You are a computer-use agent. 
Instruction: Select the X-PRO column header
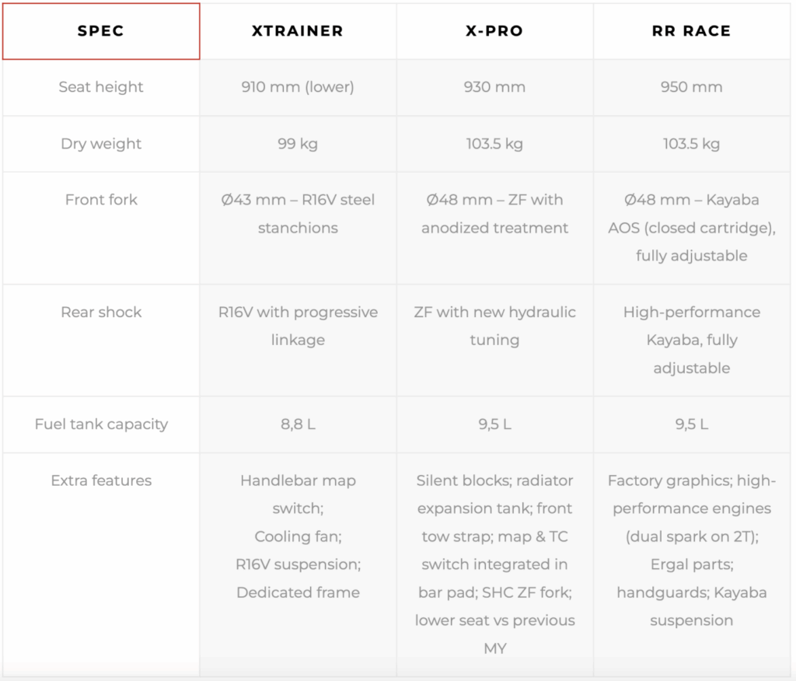[495, 31]
